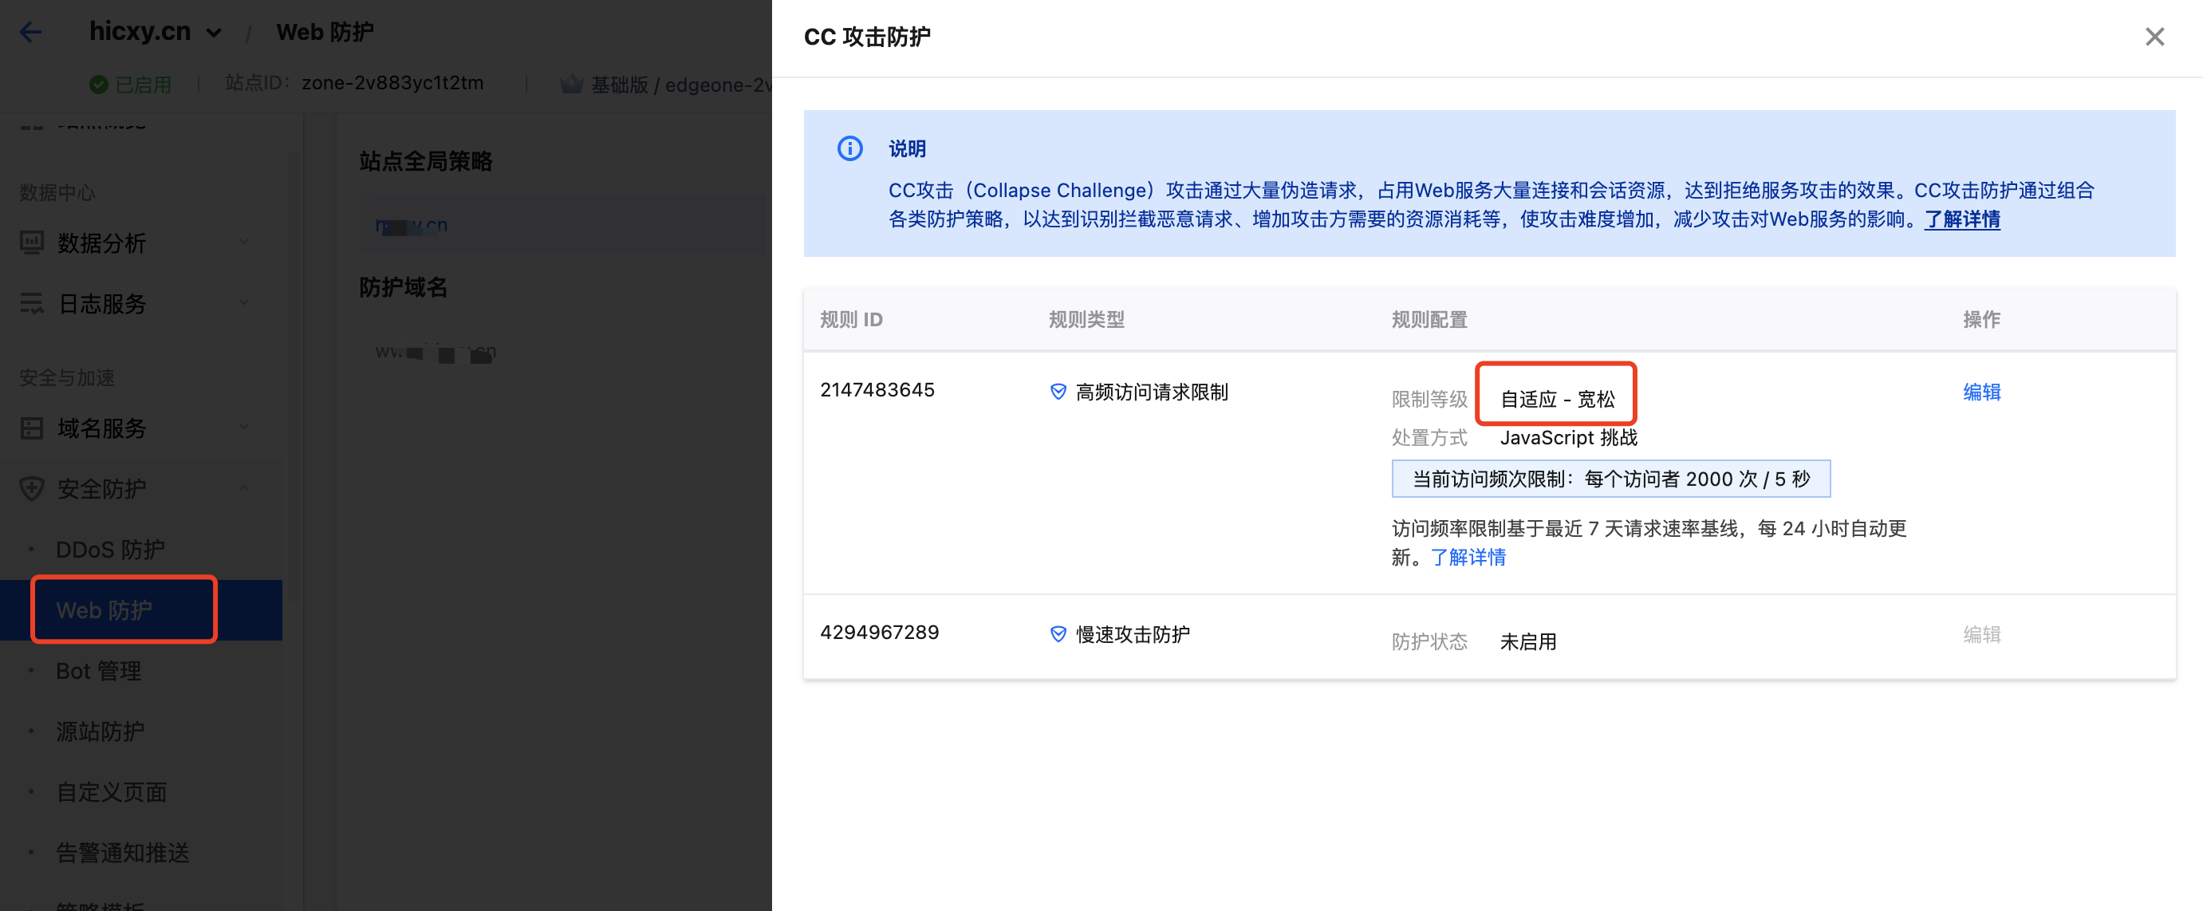Click the 规则类型 column header

(1086, 320)
